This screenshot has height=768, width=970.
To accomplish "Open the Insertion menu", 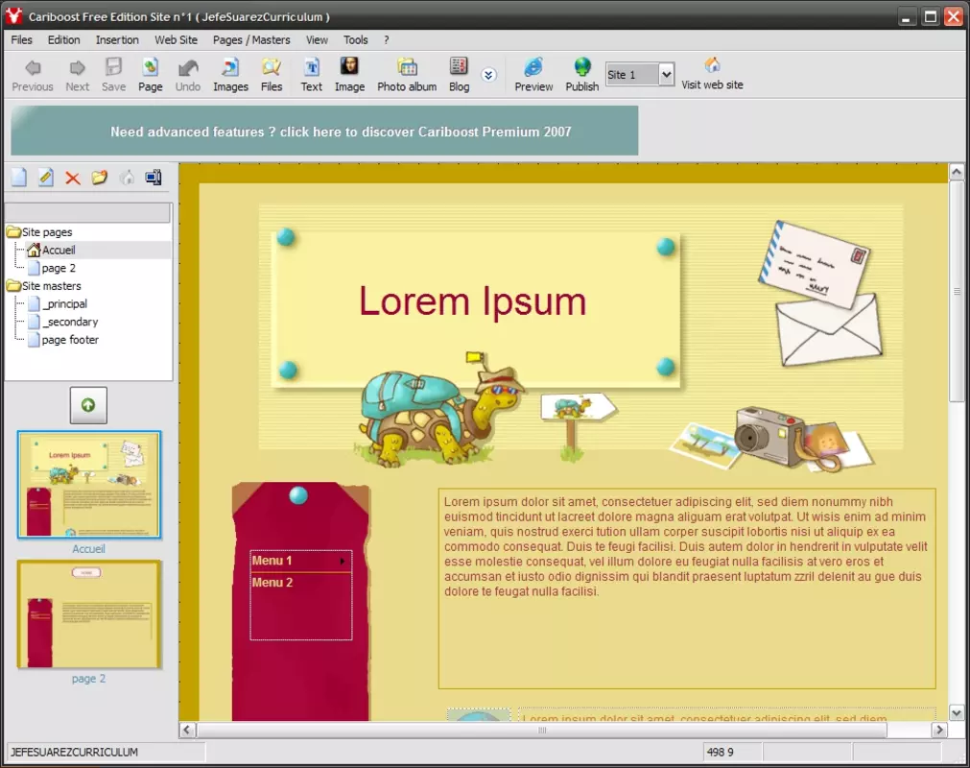I will click(117, 39).
